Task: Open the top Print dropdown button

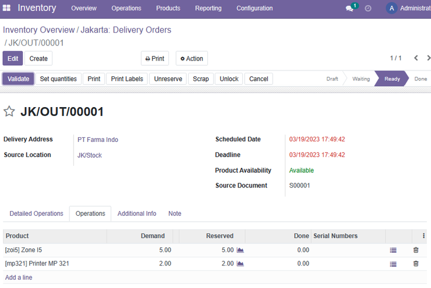Action: 155,59
